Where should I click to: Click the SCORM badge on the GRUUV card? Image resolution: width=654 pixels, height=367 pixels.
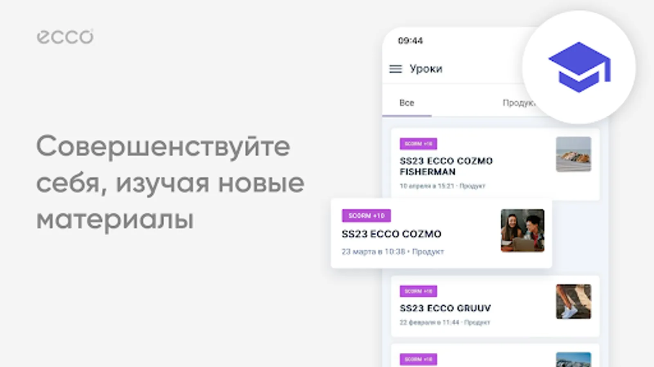coord(418,291)
